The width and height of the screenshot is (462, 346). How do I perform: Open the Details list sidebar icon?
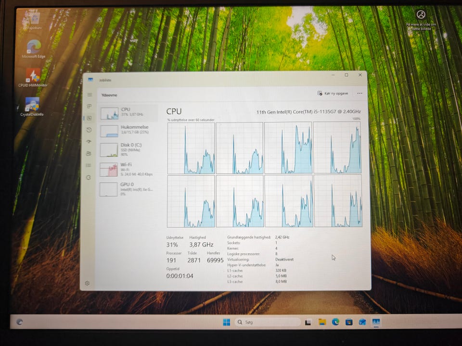(x=89, y=165)
